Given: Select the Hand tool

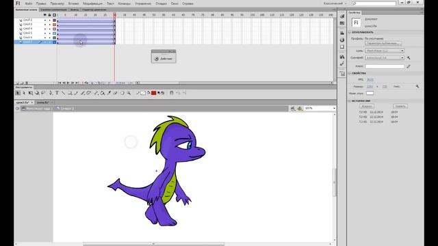Looking at the screenshot, I should pos(123,93).
